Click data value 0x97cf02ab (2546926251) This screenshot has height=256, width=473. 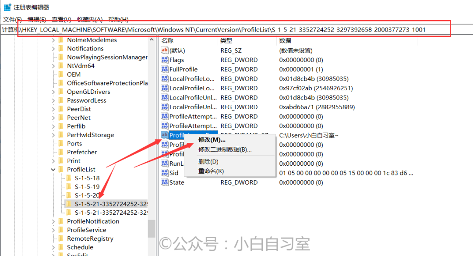pyautogui.click(x=316, y=88)
